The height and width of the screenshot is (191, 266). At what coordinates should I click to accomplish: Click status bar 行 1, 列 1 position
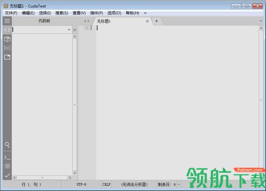31,184
